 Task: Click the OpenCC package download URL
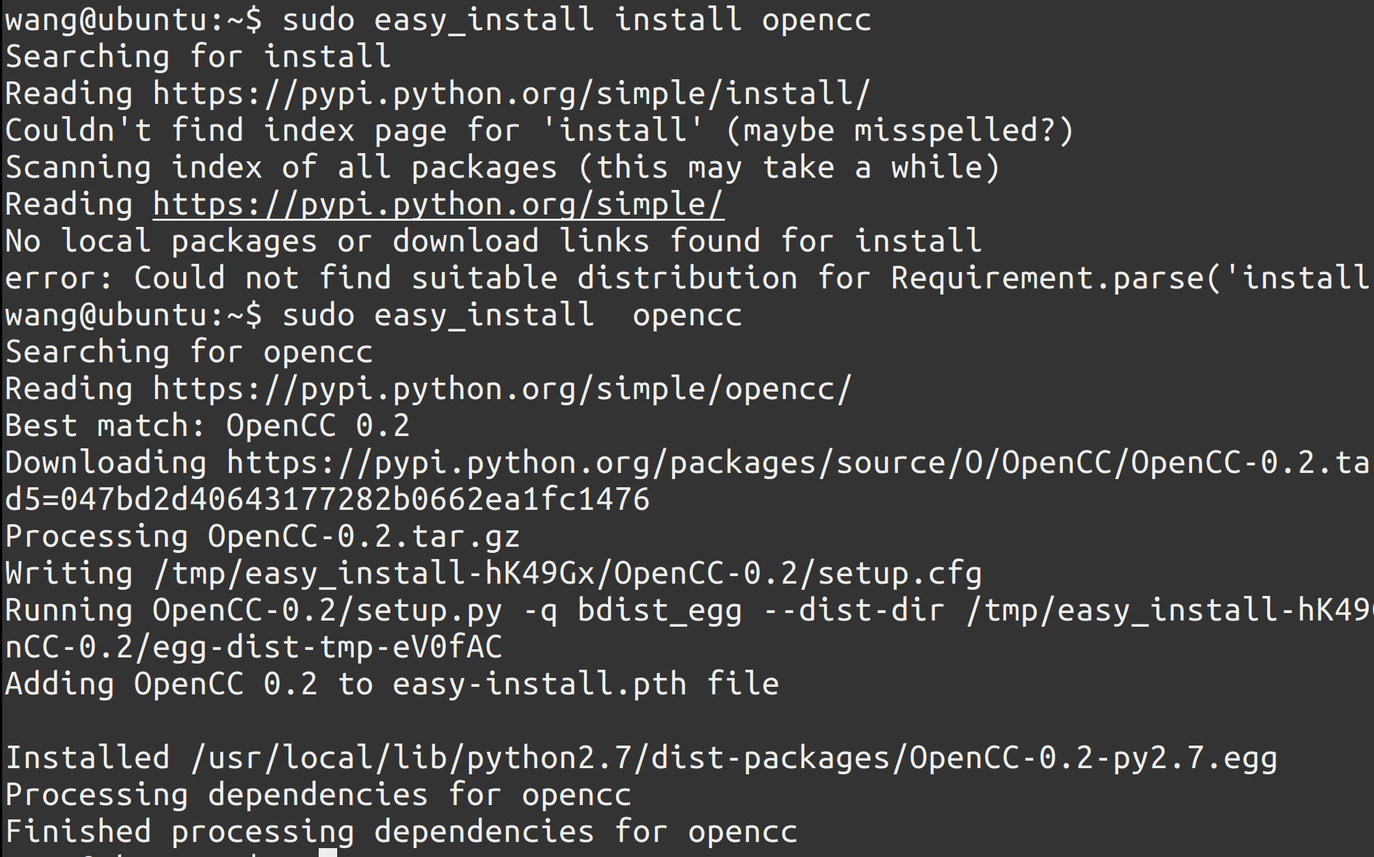[797, 463]
